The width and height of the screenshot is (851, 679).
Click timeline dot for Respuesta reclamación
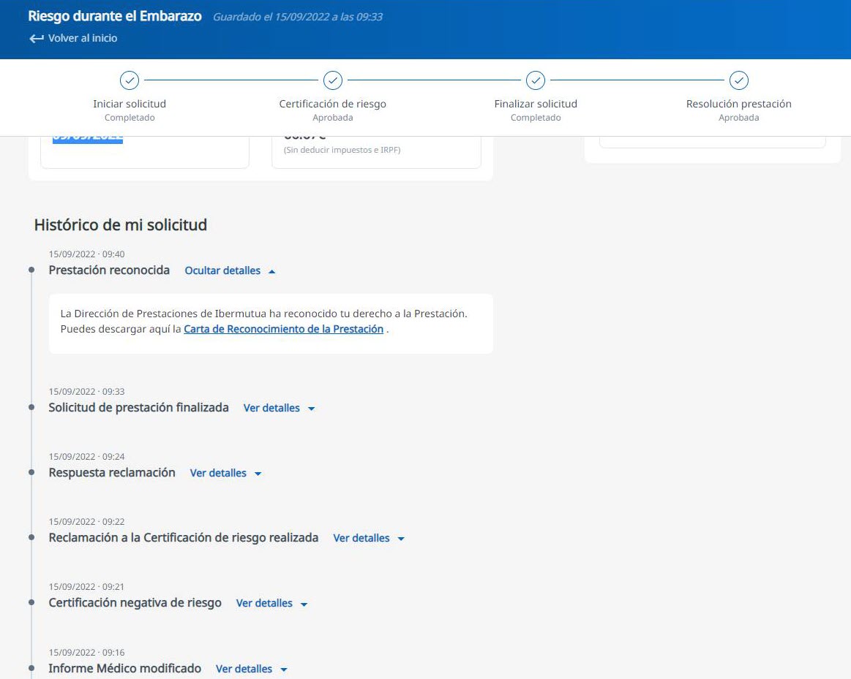pos(31,473)
